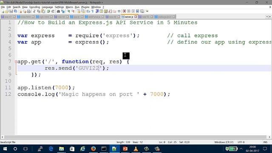Image resolution: width=272 pixels, height=153 pixels.
Task: Switch to the package.json tab
Action: click(x=164, y=17)
